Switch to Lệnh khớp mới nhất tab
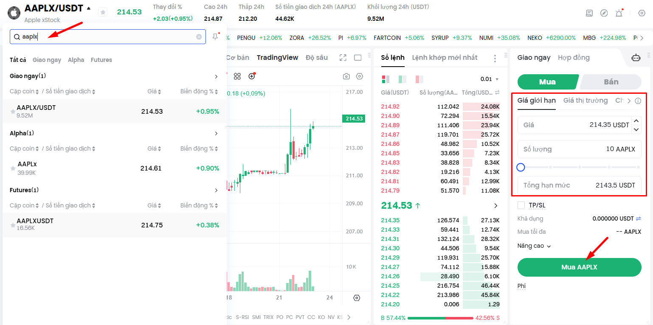The width and height of the screenshot is (653, 325). tap(445, 57)
